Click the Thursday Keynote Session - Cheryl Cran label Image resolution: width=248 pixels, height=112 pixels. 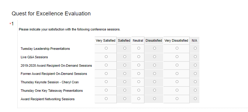pyautogui.click(x=50, y=82)
